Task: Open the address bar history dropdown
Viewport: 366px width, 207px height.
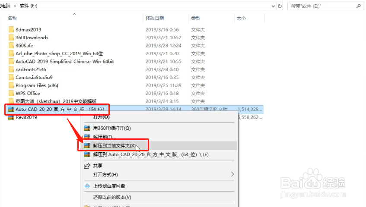Action: (273, 6)
